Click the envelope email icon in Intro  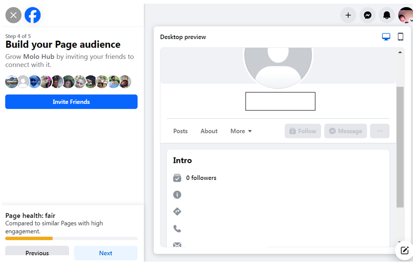177,244
